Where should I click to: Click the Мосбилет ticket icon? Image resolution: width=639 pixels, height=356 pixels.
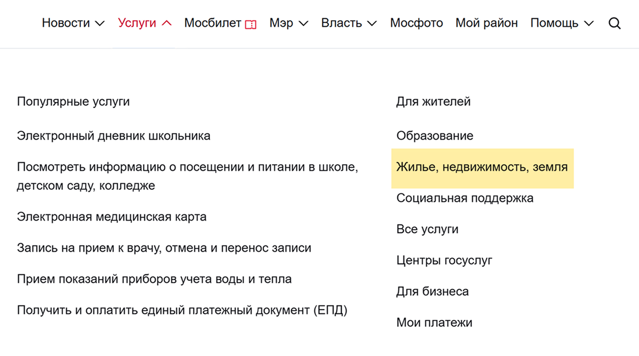[251, 24]
